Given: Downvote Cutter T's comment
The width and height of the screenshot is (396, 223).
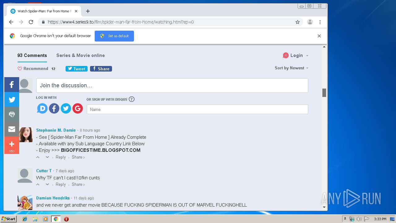Looking at the screenshot, I should point(47,185).
